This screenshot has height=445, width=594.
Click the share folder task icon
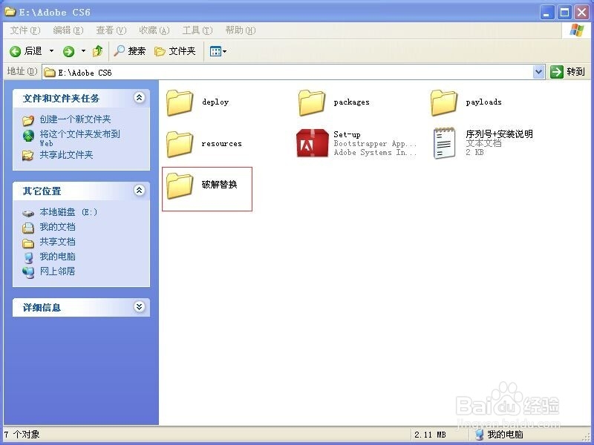coord(27,156)
